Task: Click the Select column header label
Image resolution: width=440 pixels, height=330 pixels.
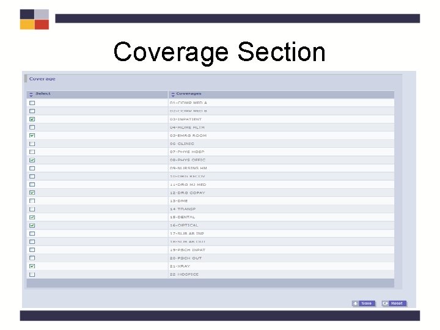Action: [x=43, y=94]
